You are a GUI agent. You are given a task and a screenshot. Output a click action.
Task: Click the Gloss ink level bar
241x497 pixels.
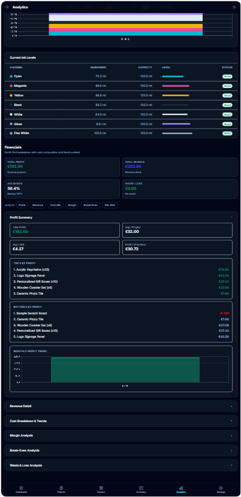[176, 124]
